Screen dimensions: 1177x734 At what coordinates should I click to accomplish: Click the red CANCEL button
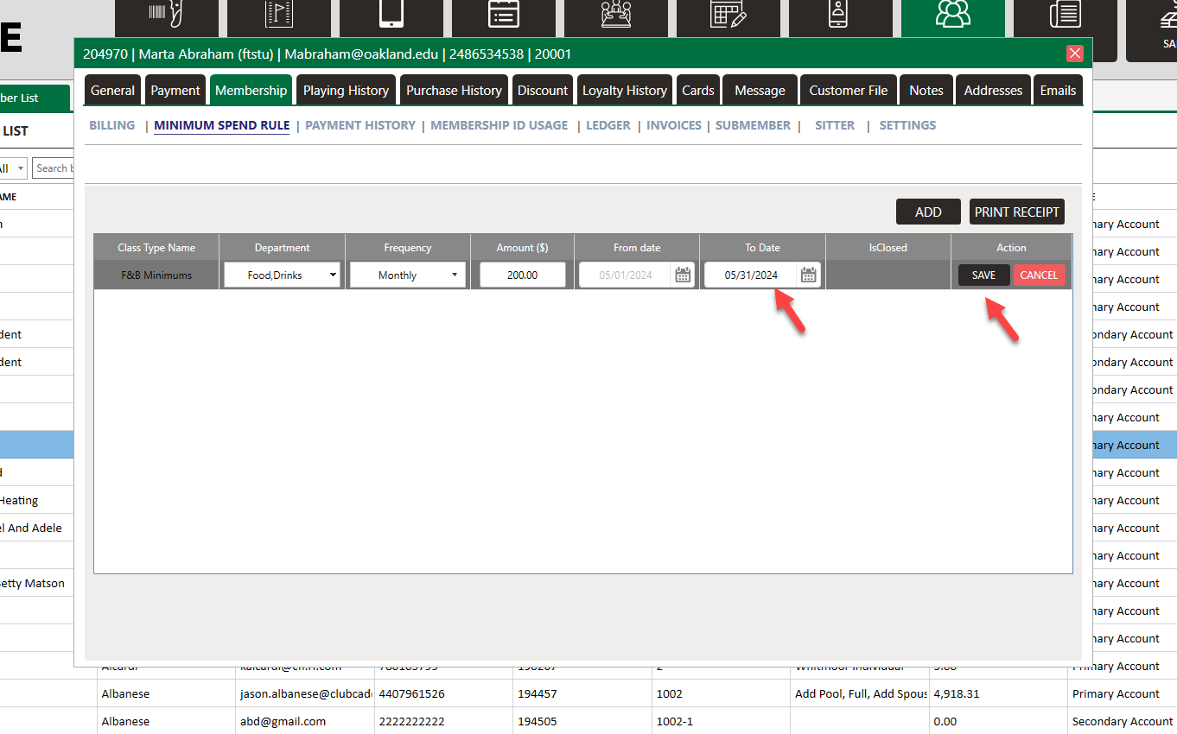[1039, 275]
